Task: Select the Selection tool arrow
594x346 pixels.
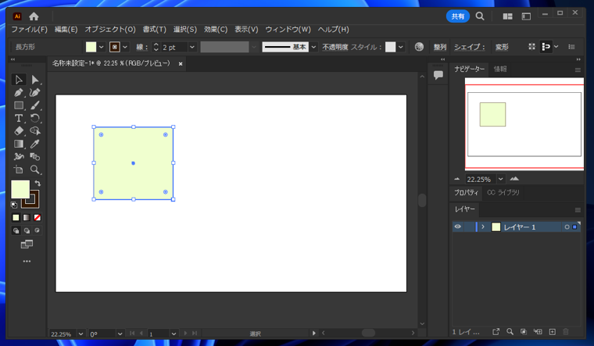Action: click(18, 80)
